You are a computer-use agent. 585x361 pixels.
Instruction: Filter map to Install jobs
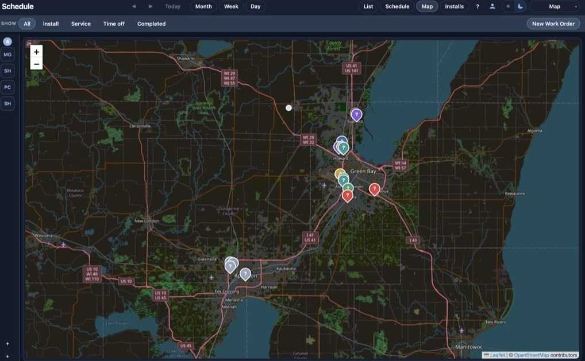tap(51, 24)
